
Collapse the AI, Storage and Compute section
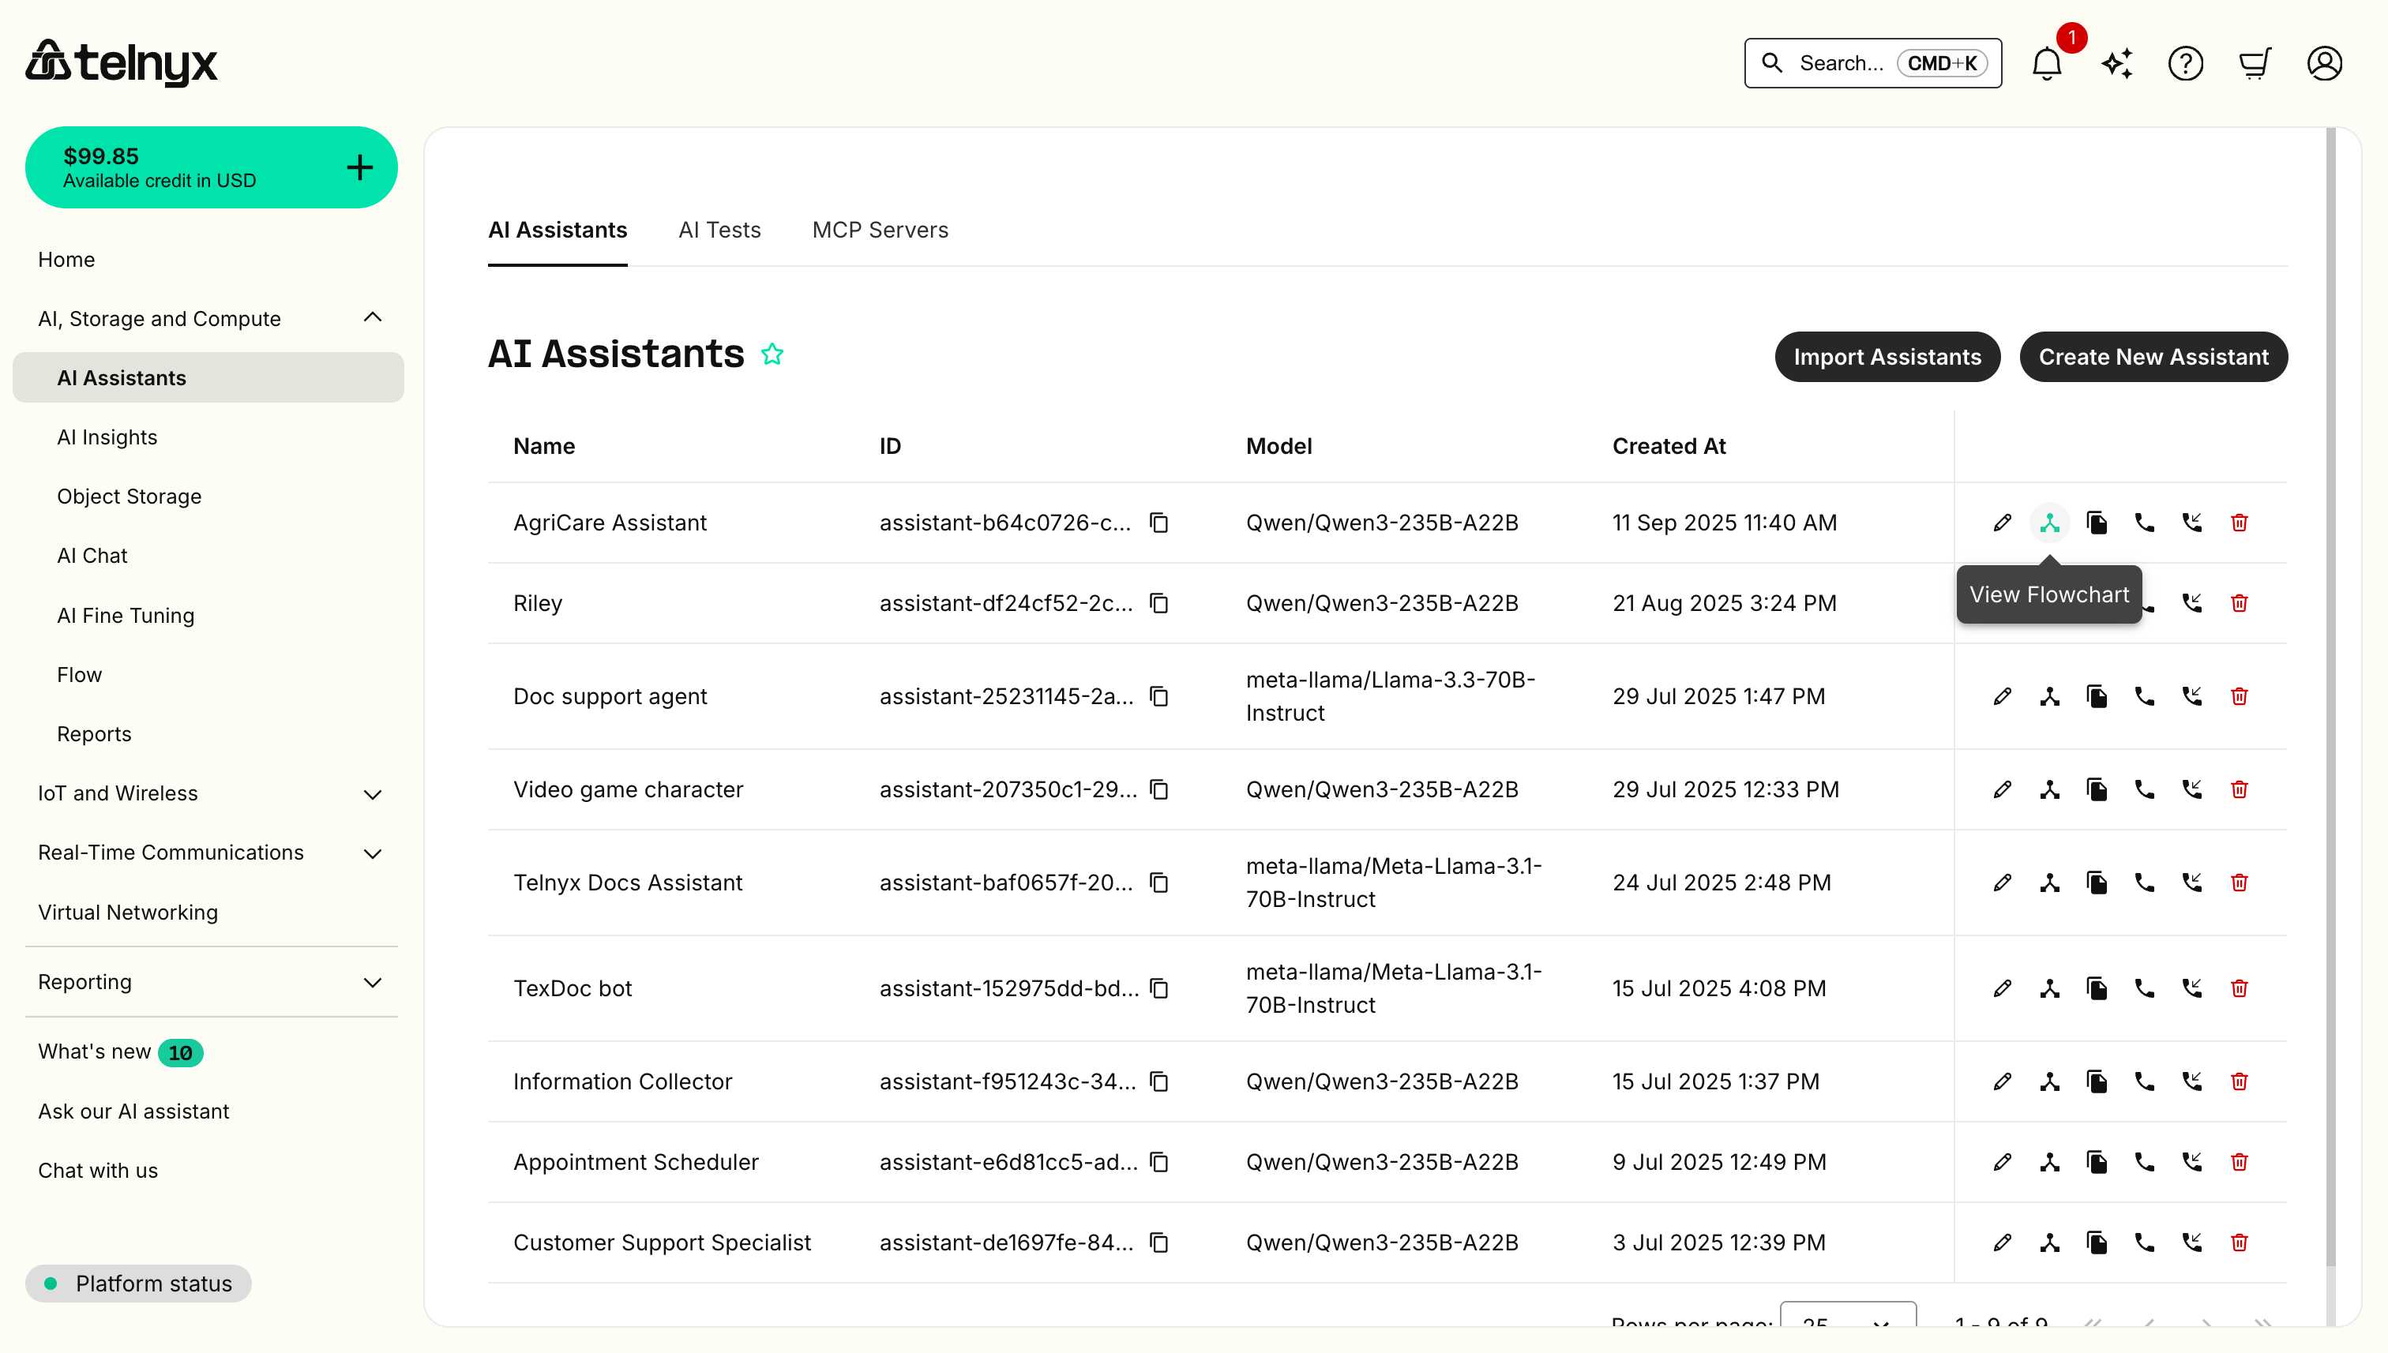[x=373, y=317]
